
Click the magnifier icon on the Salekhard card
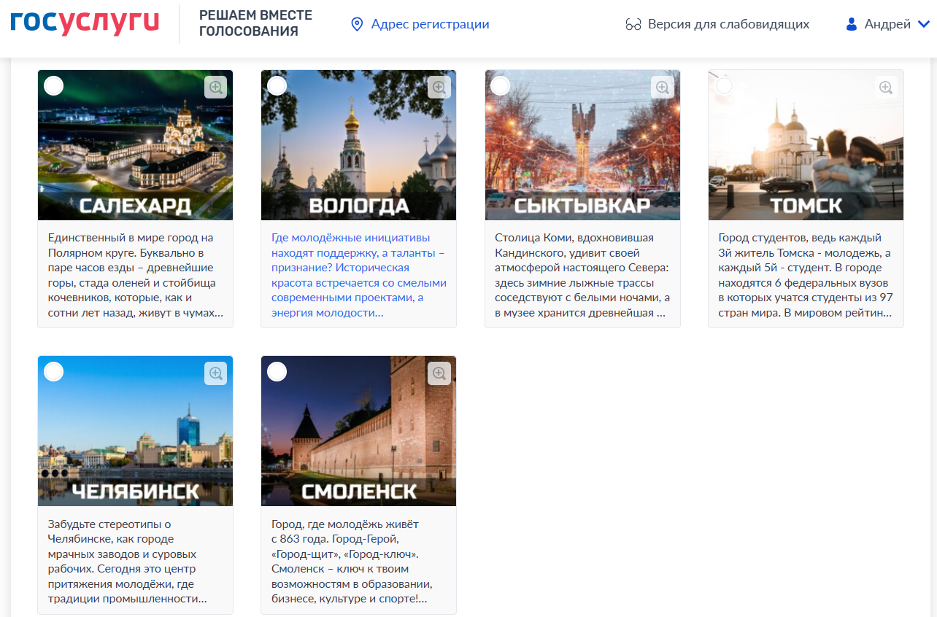pyautogui.click(x=215, y=88)
